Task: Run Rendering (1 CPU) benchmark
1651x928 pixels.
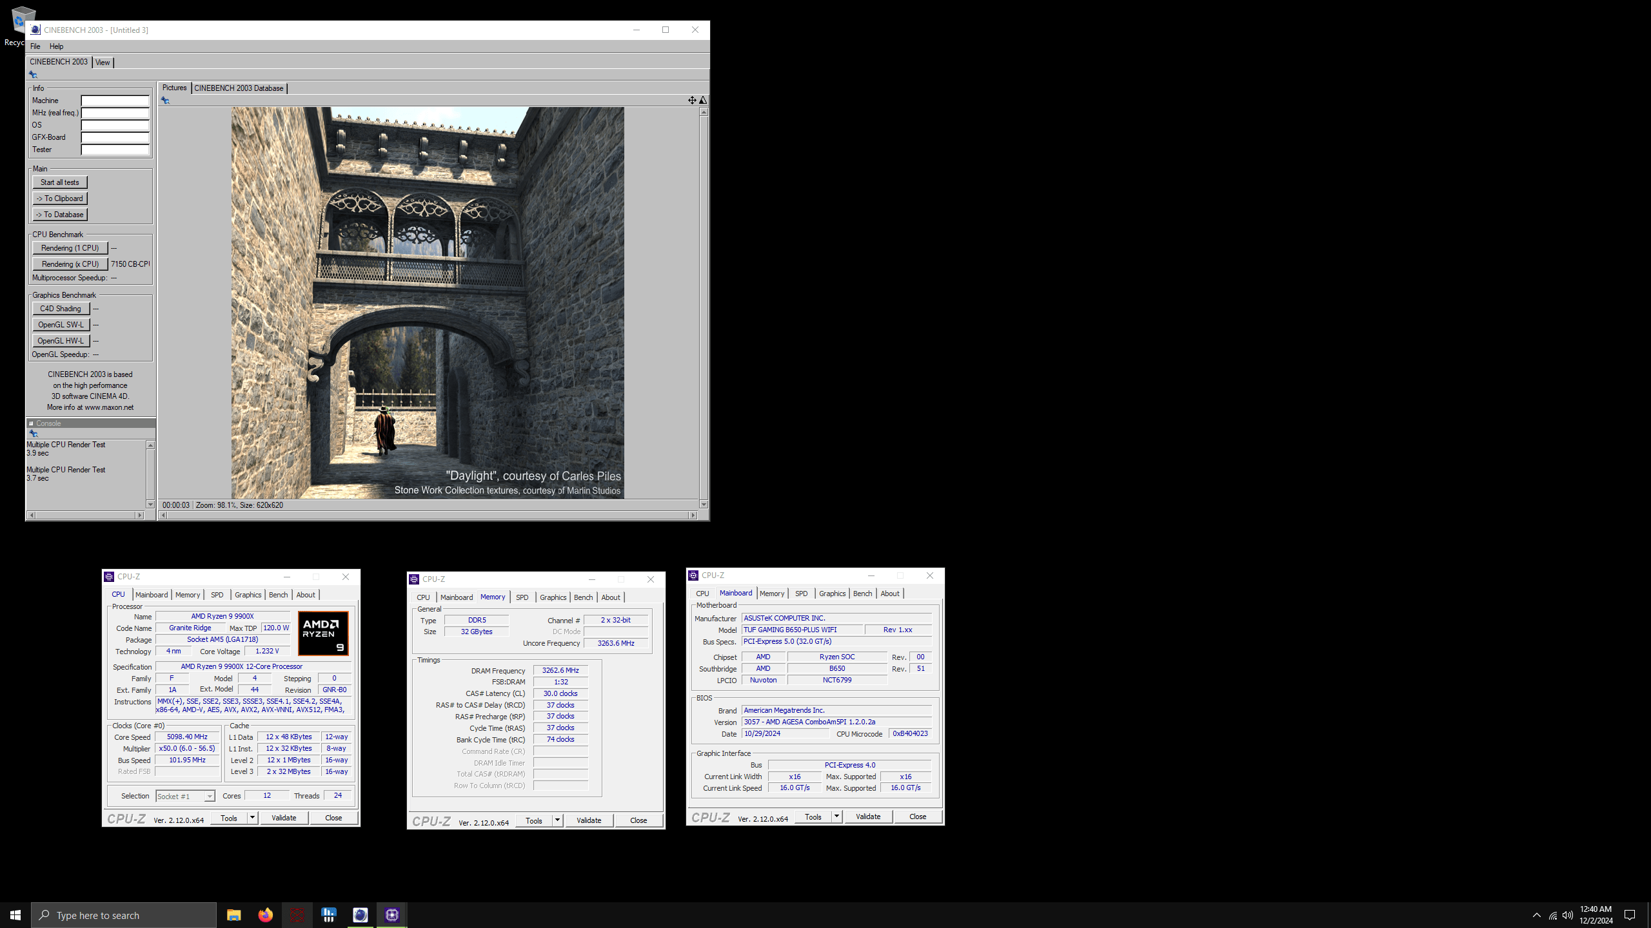Action: [70, 248]
